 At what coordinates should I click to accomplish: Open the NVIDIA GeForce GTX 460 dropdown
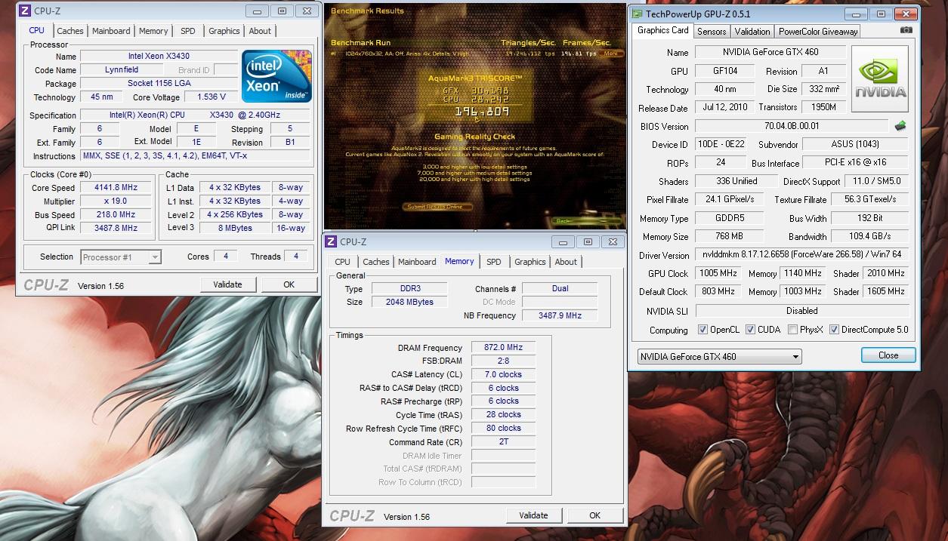tap(718, 356)
